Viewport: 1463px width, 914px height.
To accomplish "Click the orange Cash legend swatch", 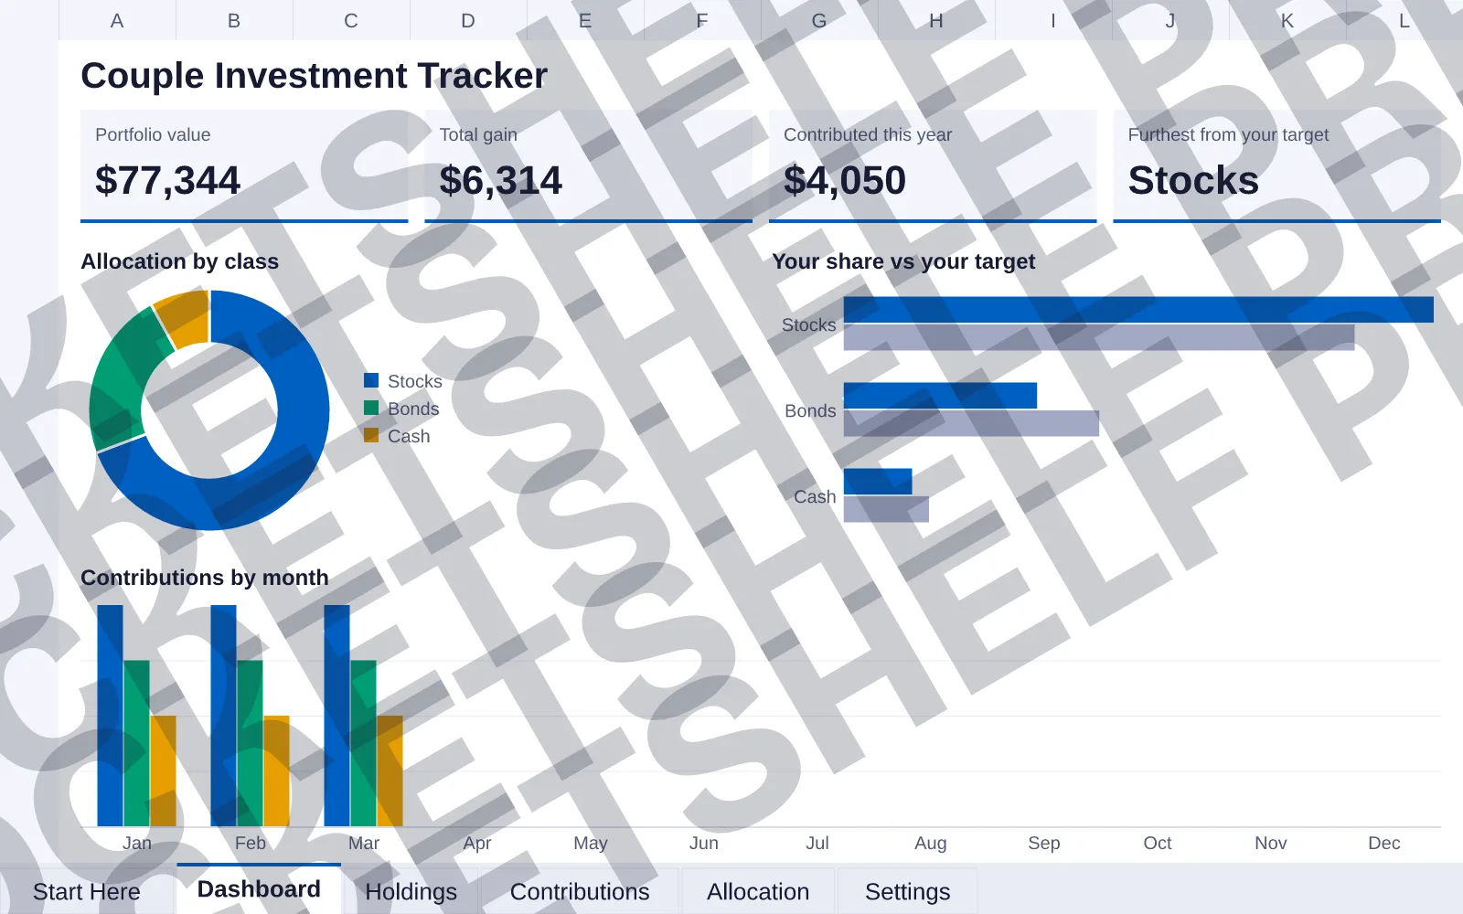I will coord(371,435).
